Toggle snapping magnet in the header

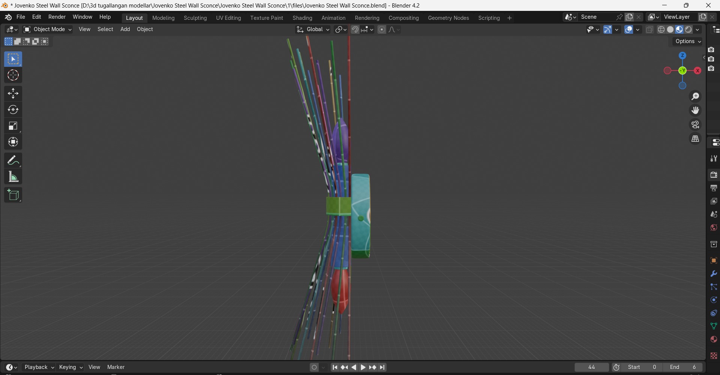[355, 29]
